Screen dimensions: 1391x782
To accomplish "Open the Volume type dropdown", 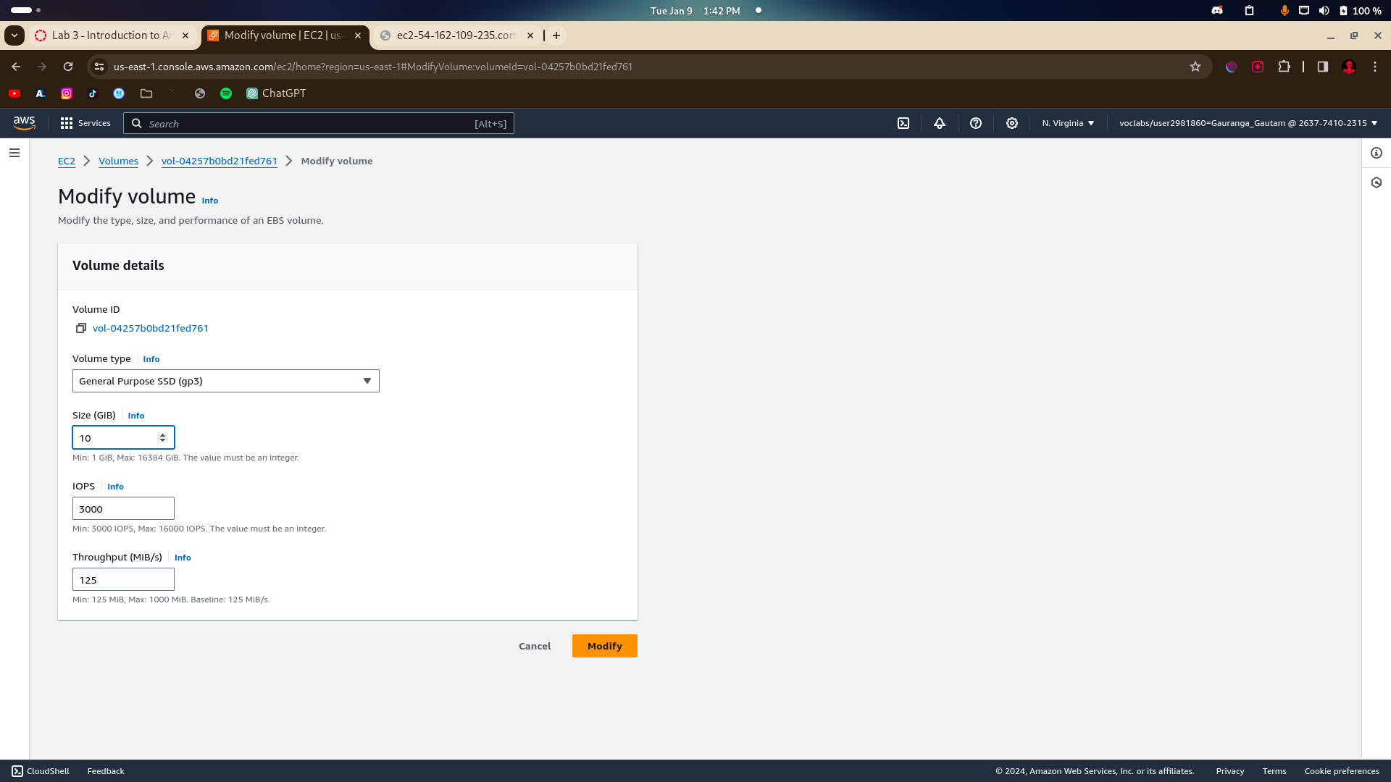I will (225, 381).
